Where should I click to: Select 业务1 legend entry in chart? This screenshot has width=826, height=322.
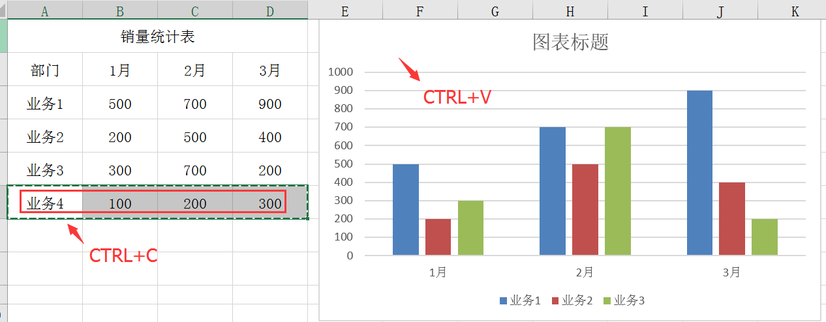pyautogui.click(x=520, y=300)
